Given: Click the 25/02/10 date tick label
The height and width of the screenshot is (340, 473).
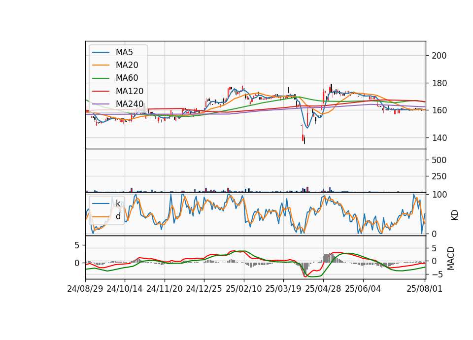Looking at the screenshot, I should pyautogui.click(x=244, y=289).
